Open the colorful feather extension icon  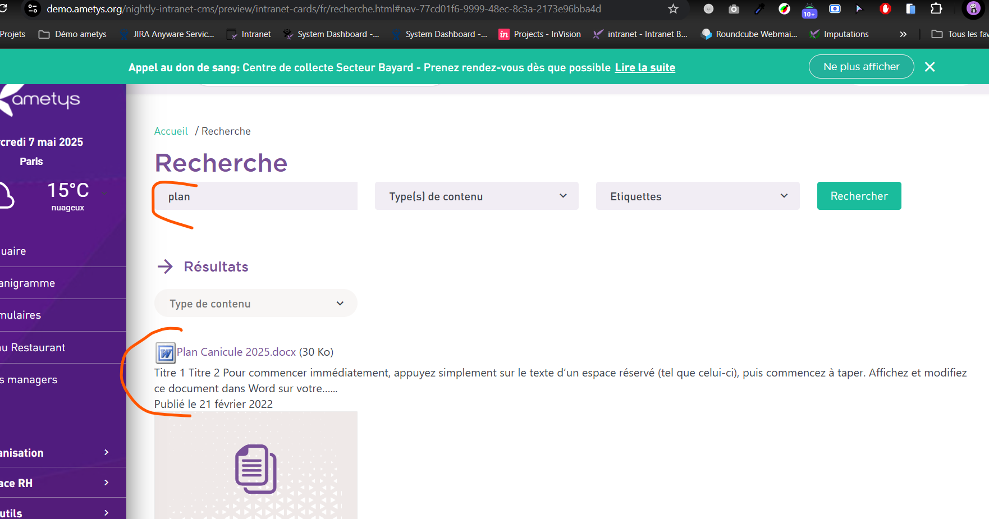784,9
